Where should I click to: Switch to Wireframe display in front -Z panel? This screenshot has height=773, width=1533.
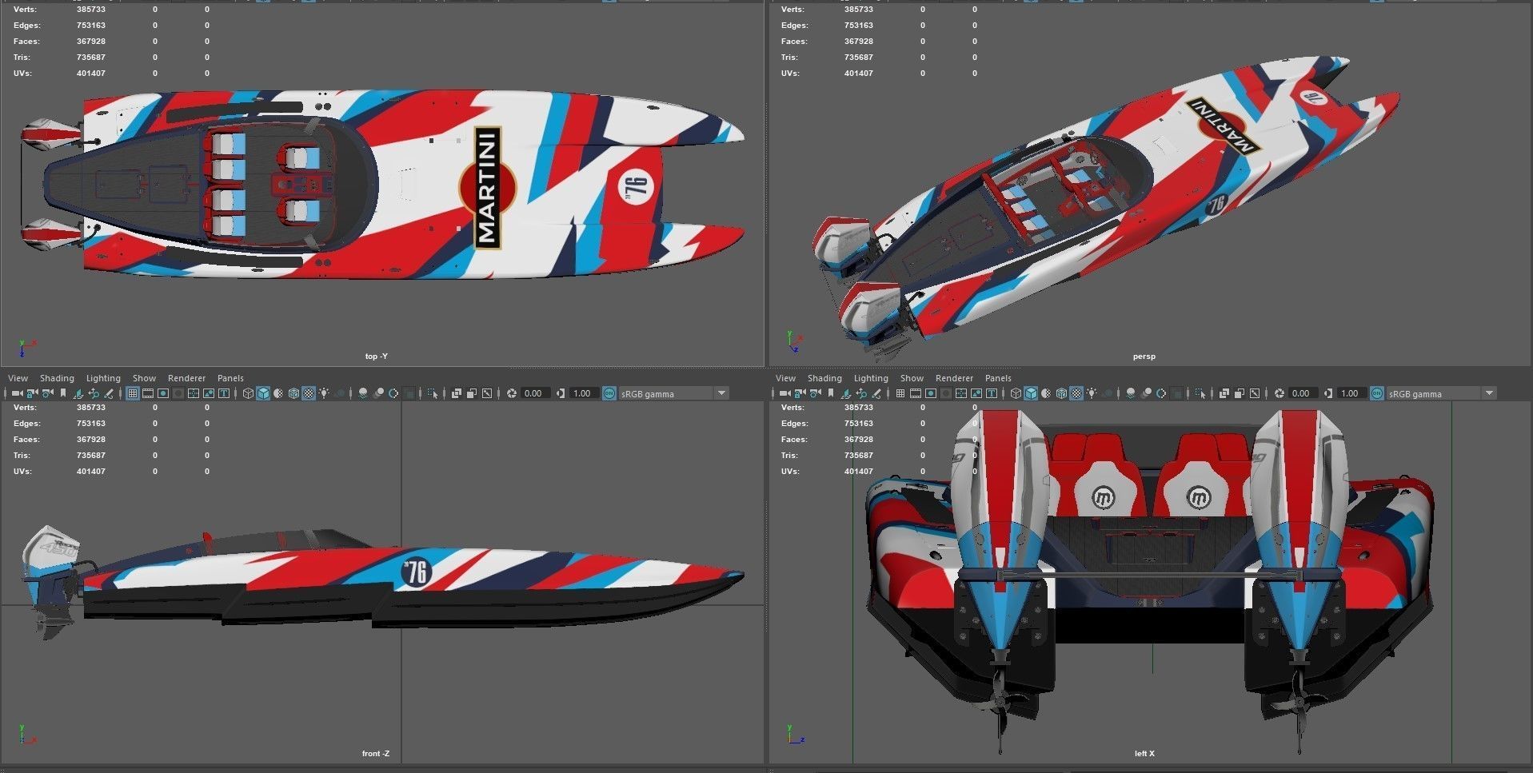click(x=248, y=393)
